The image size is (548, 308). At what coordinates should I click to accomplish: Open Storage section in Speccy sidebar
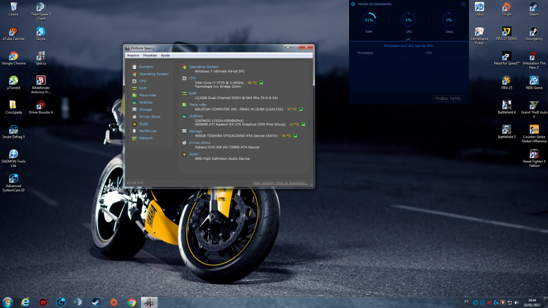tap(145, 109)
